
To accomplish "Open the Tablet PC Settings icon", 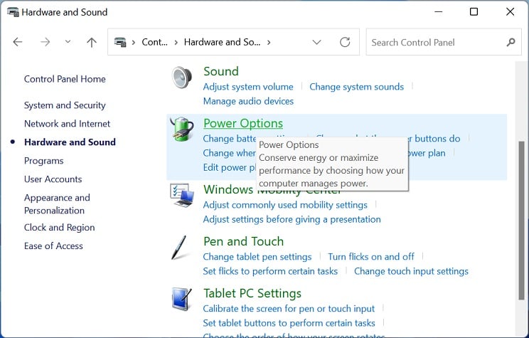I will [x=181, y=299].
